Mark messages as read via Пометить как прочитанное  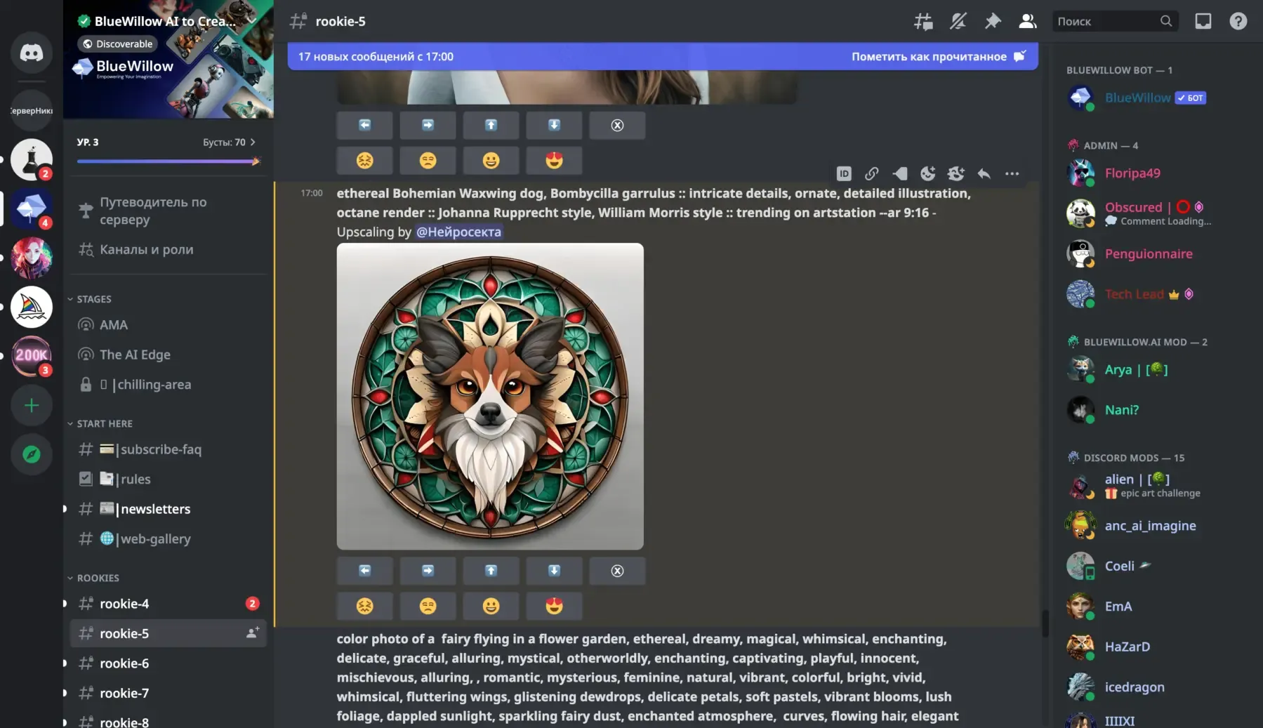point(938,57)
